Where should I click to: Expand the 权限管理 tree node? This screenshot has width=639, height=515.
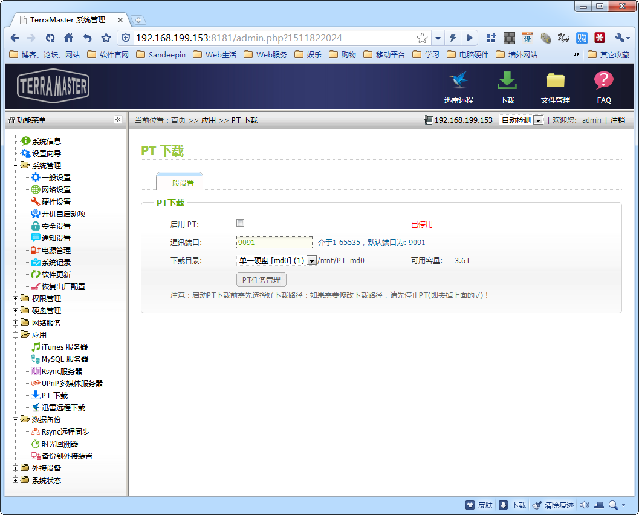(x=15, y=298)
